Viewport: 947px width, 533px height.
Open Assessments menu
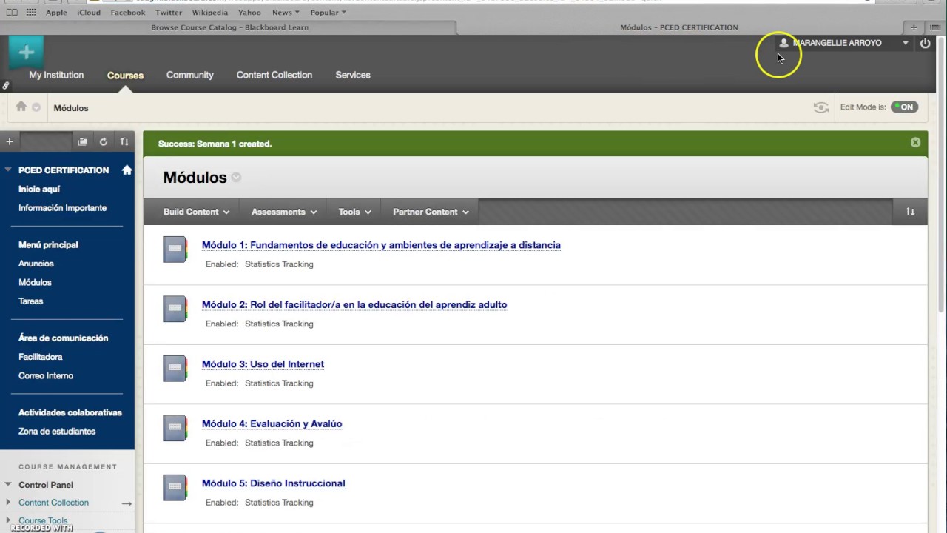[284, 212]
